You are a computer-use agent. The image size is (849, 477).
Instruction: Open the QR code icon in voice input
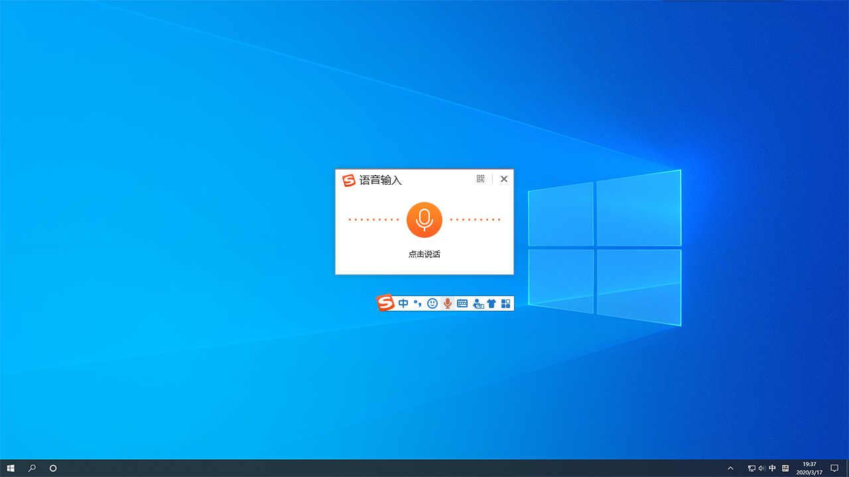481,179
